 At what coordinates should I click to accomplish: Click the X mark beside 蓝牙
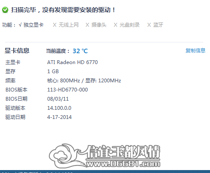[149, 25]
